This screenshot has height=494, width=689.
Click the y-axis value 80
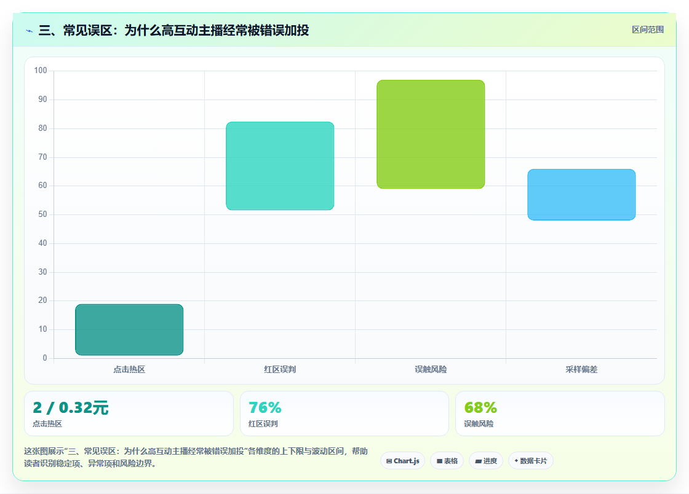42,128
